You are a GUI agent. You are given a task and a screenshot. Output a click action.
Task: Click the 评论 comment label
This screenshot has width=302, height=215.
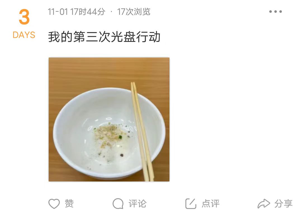(x=138, y=204)
